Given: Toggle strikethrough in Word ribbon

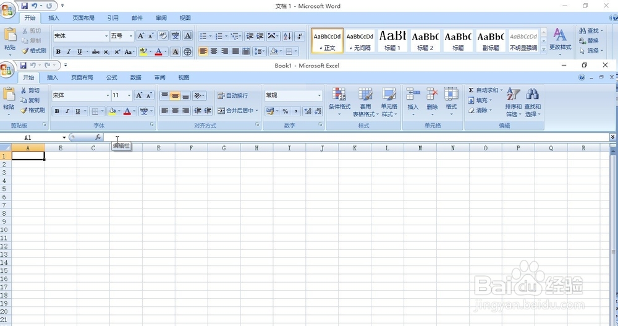Looking at the screenshot, I should tap(95, 52).
